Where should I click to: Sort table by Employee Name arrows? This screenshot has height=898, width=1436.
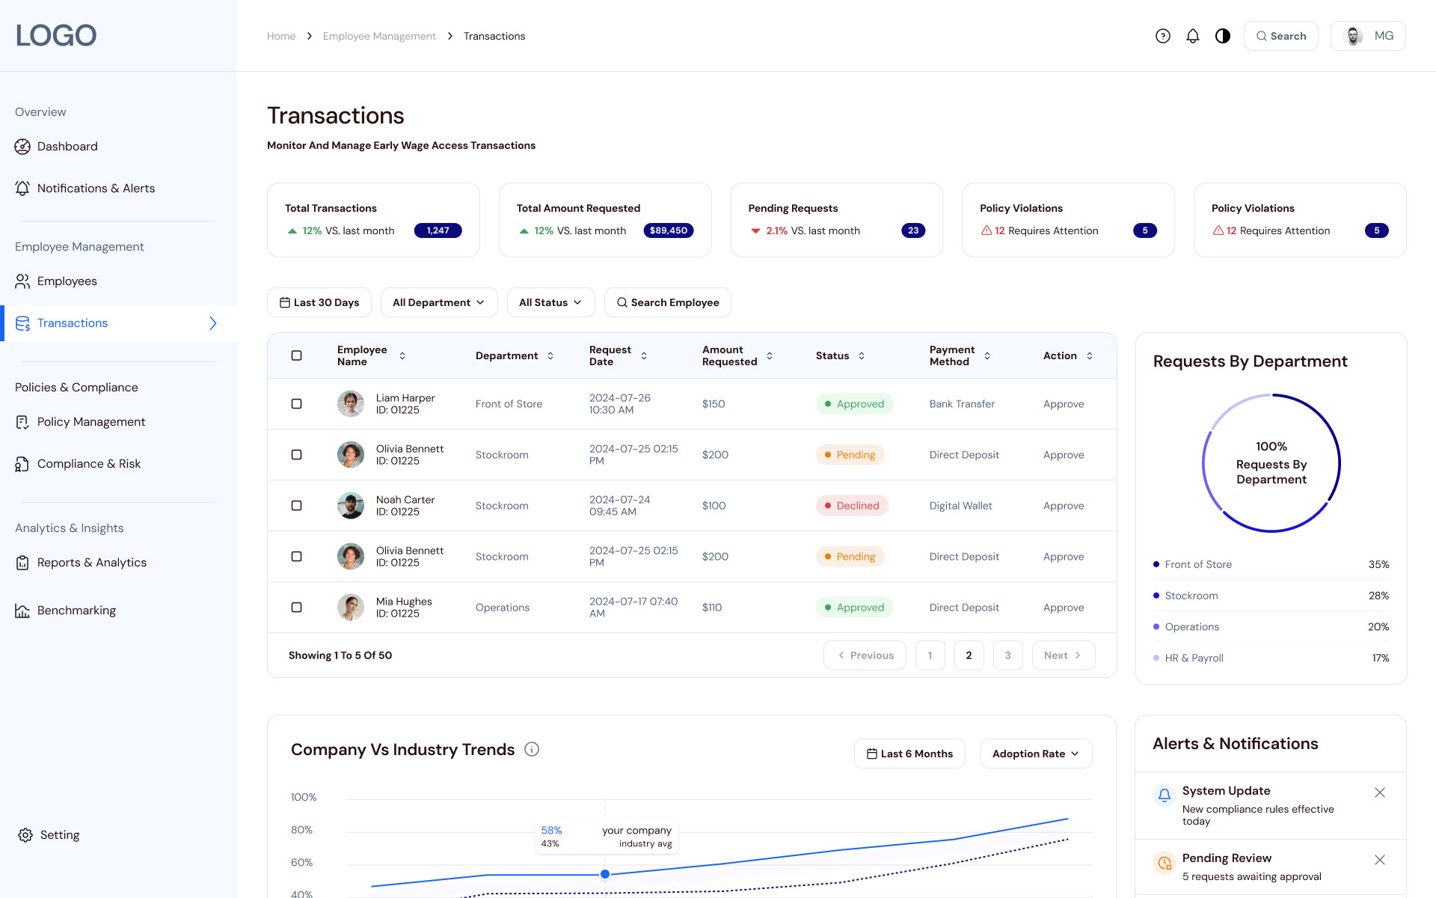(x=402, y=356)
